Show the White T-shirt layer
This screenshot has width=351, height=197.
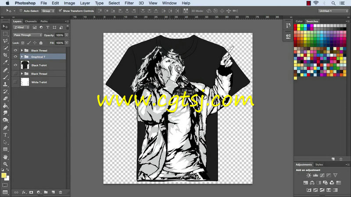(15, 82)
